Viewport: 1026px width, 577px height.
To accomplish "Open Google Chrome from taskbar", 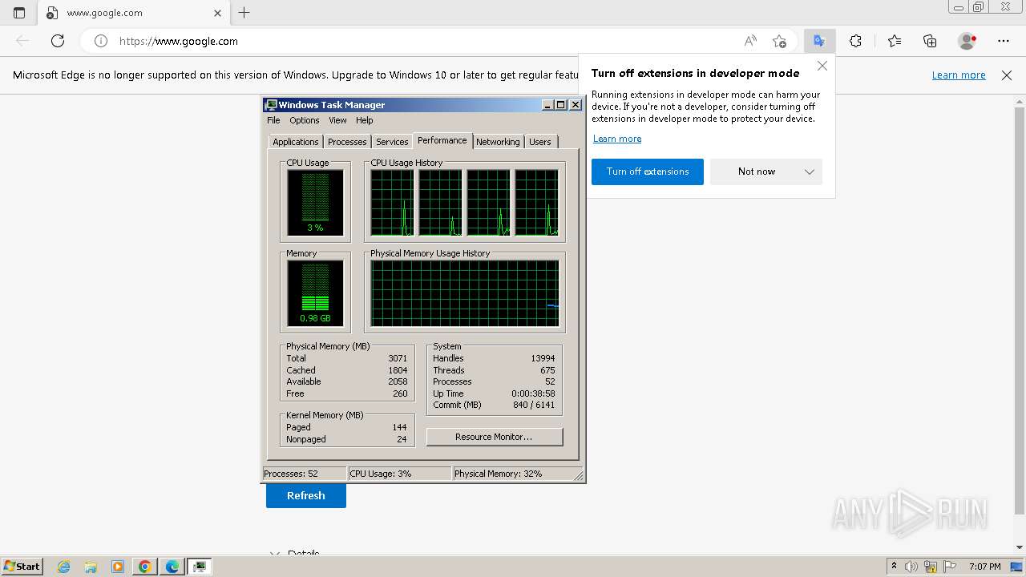I will pyautogui.click(x=145, y=567).
